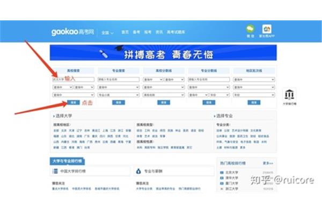This screenshot has height=214, width=322.
Task: Open the middle dropdown in 专业搜索 column
Action: [119, 87]
